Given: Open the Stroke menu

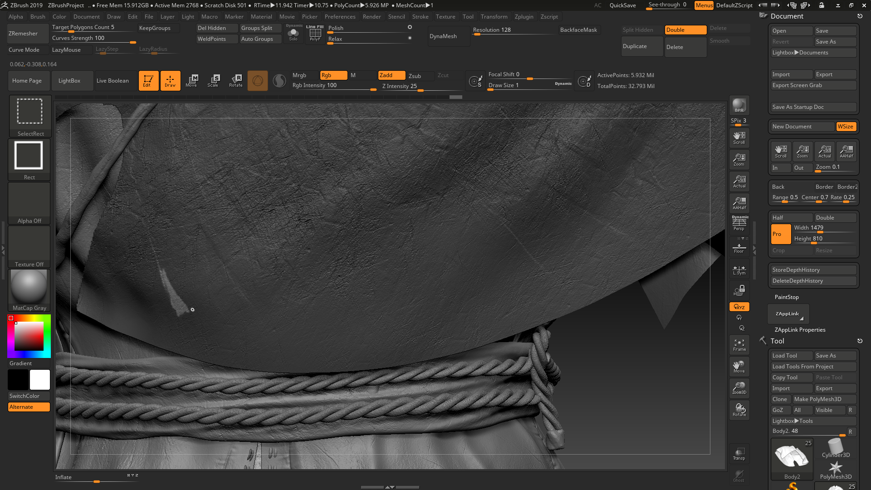Looking at the screenshot, I should click(x=420, y=17).
